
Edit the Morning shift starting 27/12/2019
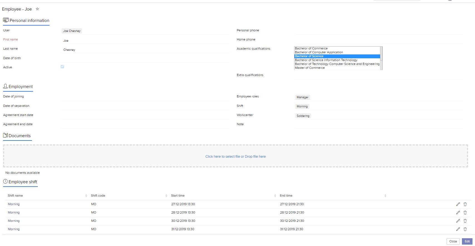coord(458,204)
